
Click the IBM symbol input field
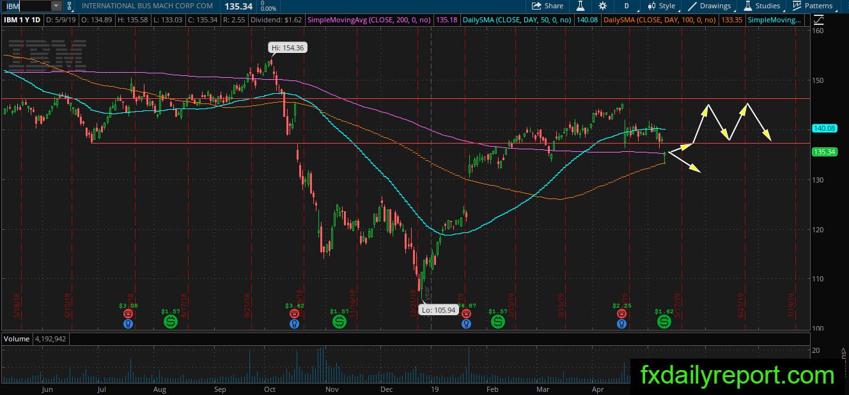[27, 6]
